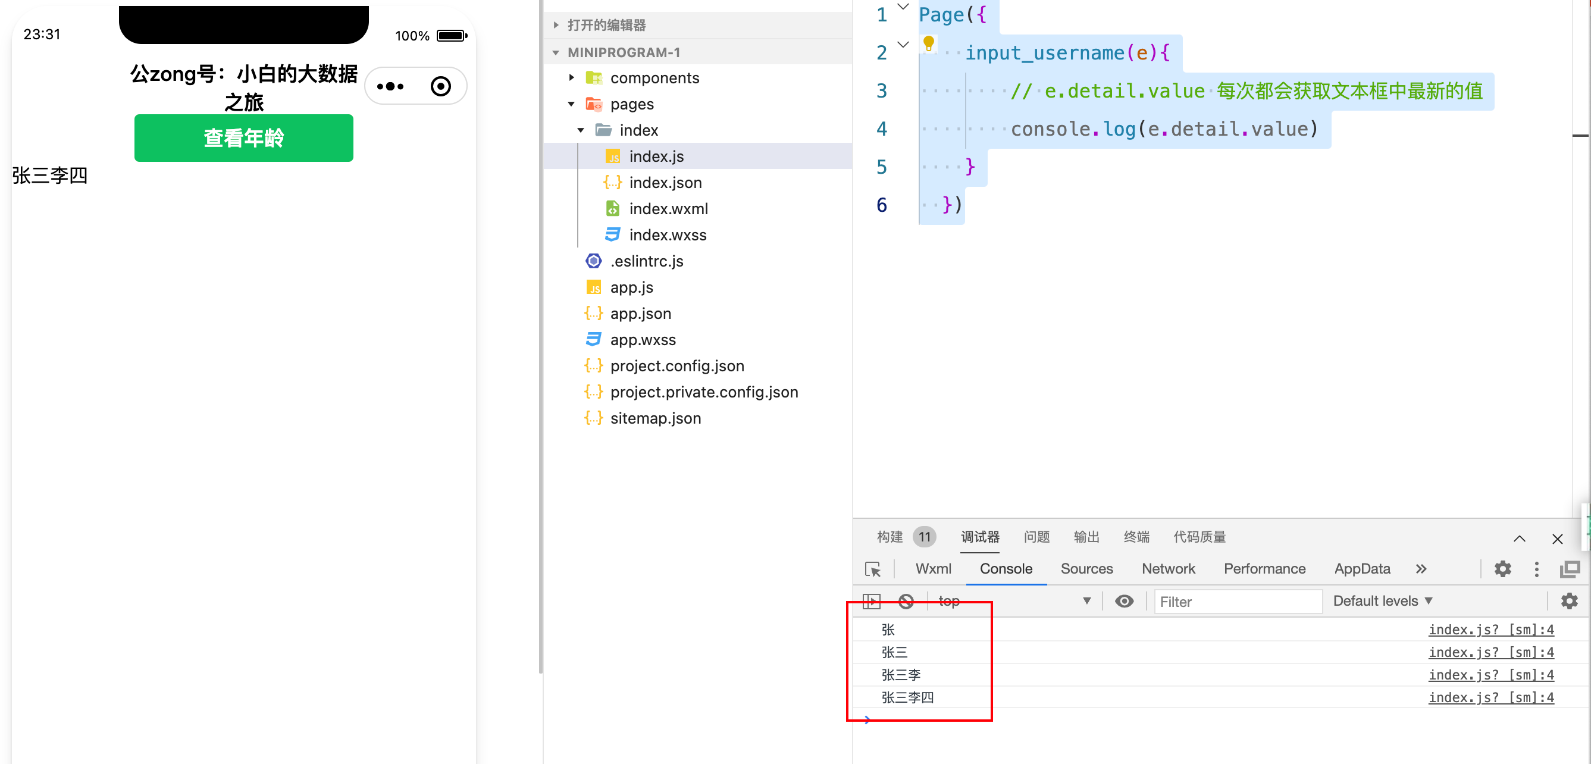Open the Network devtools tab
The image size is (1591, 764).
click(x=1169, y=569)
